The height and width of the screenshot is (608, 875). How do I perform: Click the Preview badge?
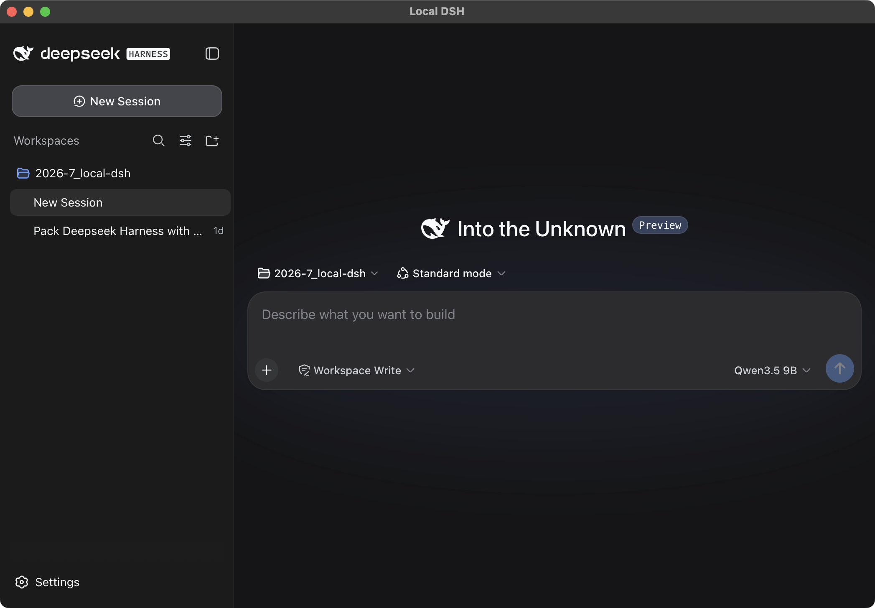point(660,225)
